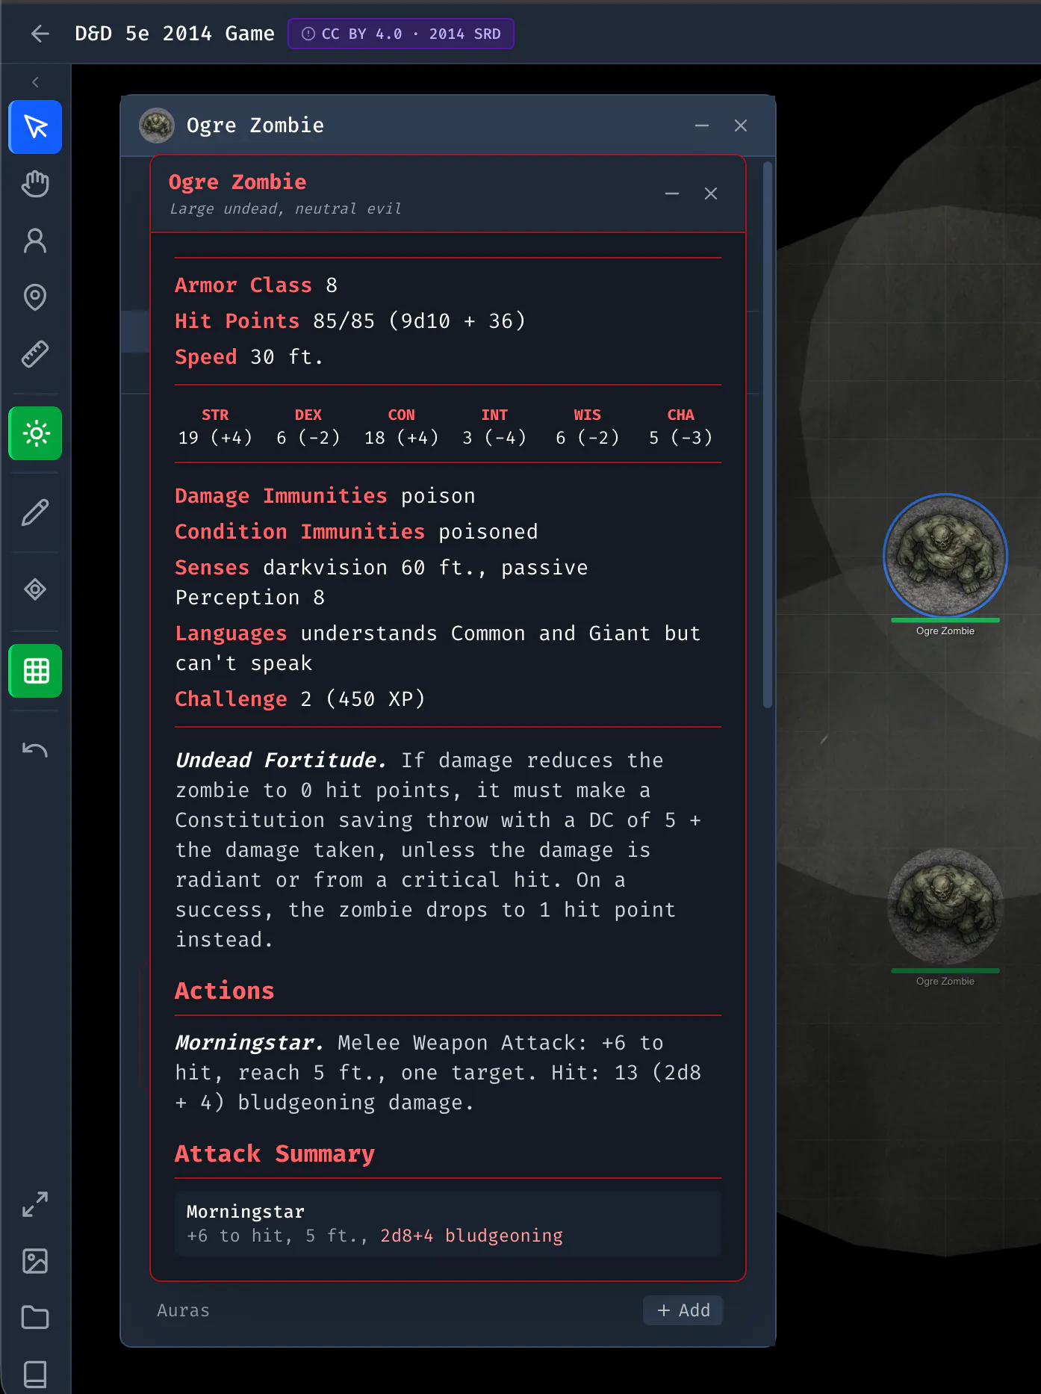
Task: Open the book journal icon at the bottom of the sidebar
Action: point(35,1375)
